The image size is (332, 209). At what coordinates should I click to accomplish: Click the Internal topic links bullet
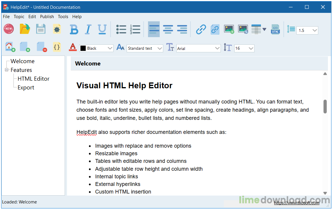click(116, 177)
